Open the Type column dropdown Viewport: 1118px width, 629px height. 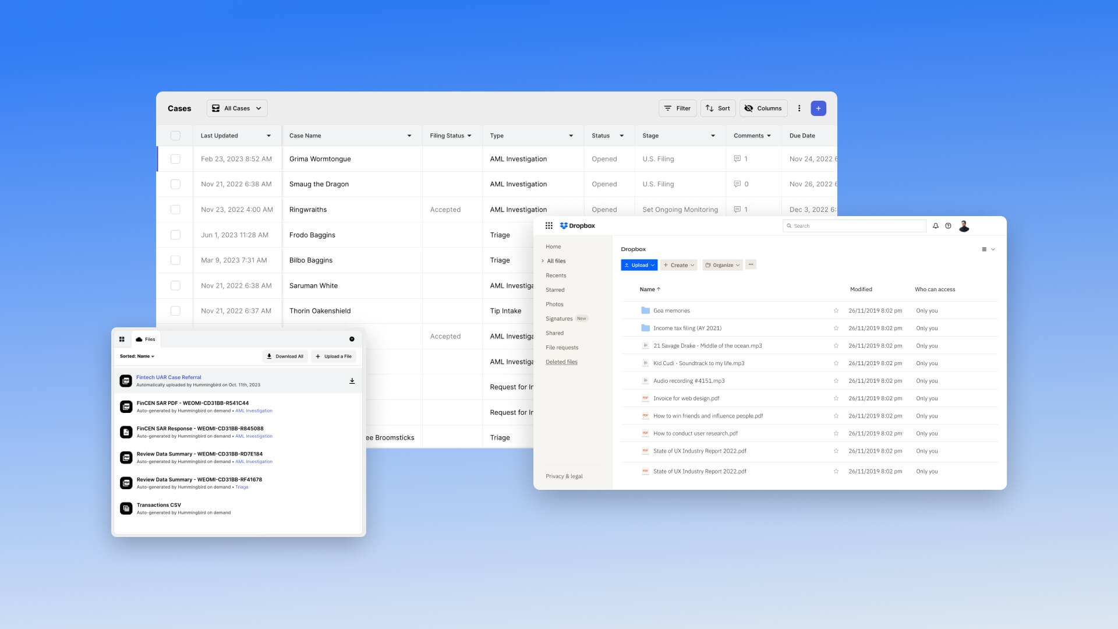point(571,136)
